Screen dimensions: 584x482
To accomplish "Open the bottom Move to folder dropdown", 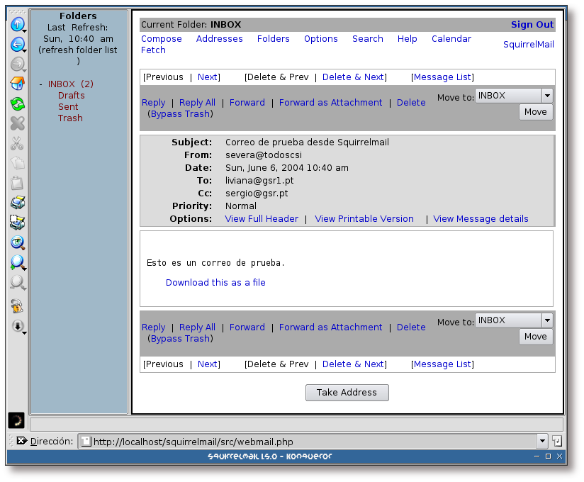I will [546, 320].
